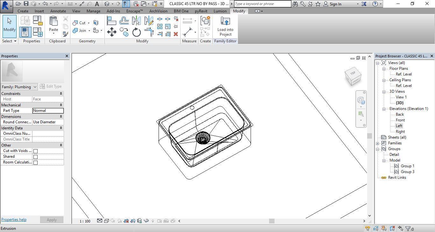This screenshot has height=232, width=435.
Task: Click the Match Type Properties paintbrush icon
Action: tap(66, 34)
